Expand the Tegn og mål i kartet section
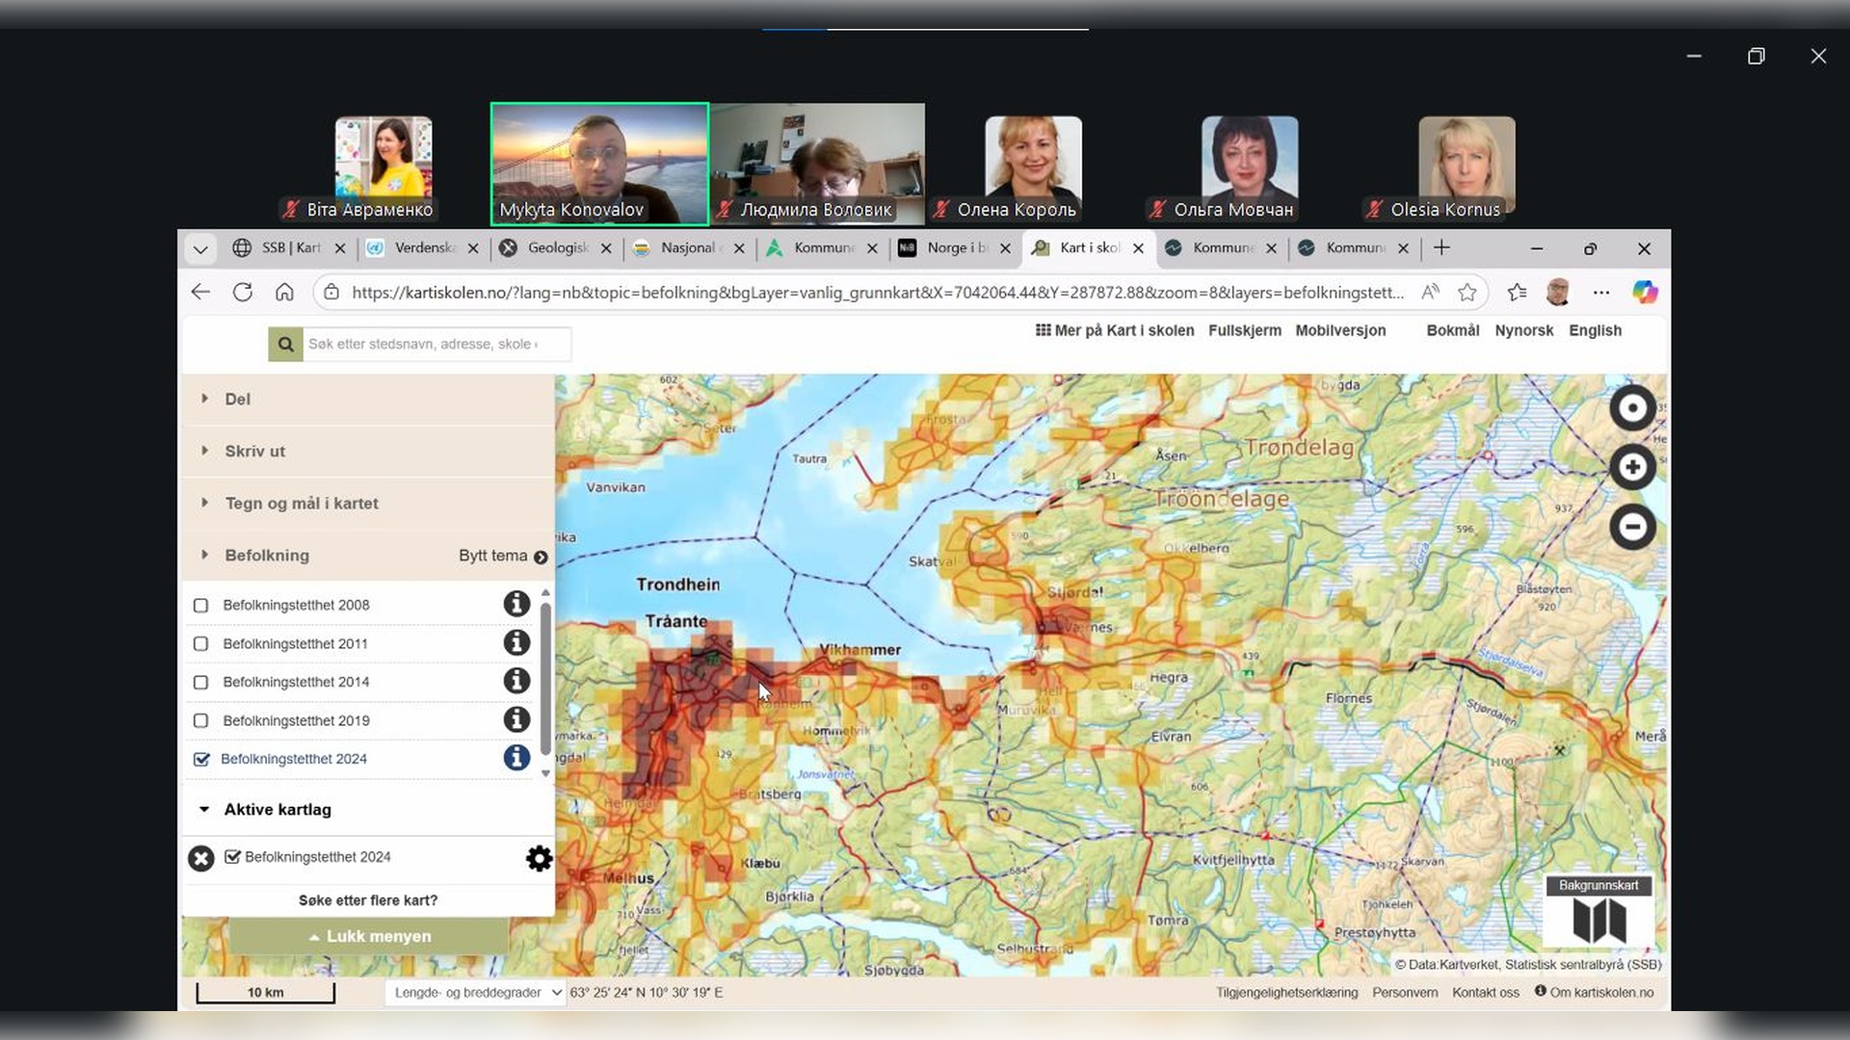This screenshot has height=1040, width=1850. [x=301, y=503]
